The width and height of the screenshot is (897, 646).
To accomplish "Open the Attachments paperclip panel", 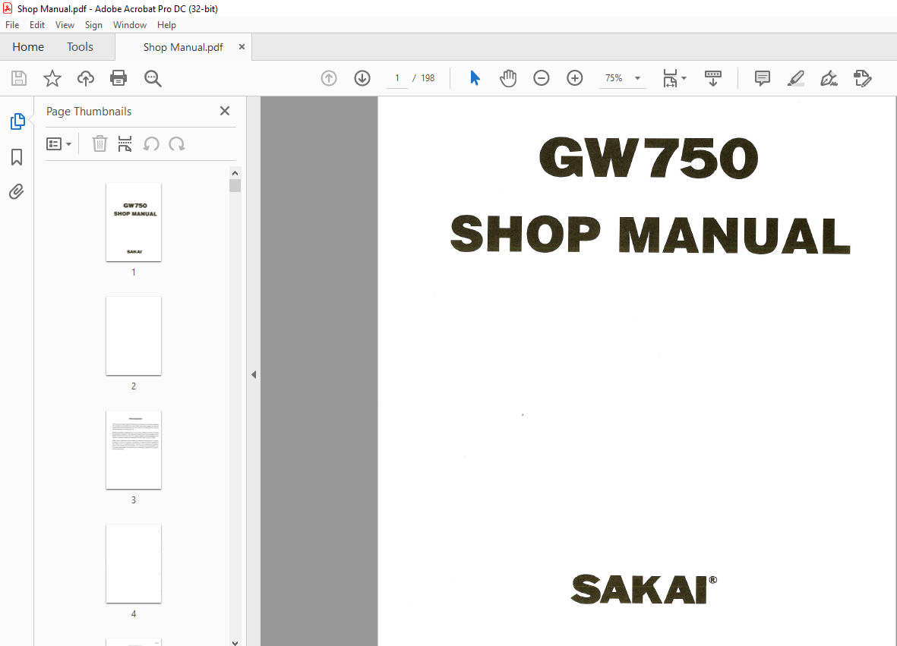I will click(x=17, y=191).
